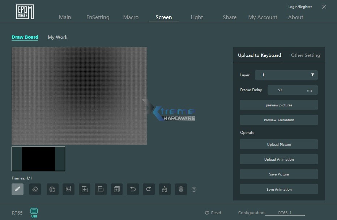This screenshot has width=337, height=220.
Task: Open the color palette tool
Action: click(x=52, y=189)
